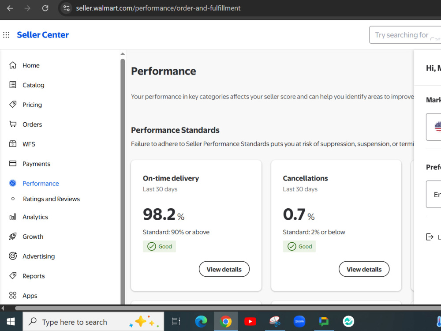This screenshot has width=441, height=331.
Task: Click the Growth rocket icon
Action: coord(13,237)
